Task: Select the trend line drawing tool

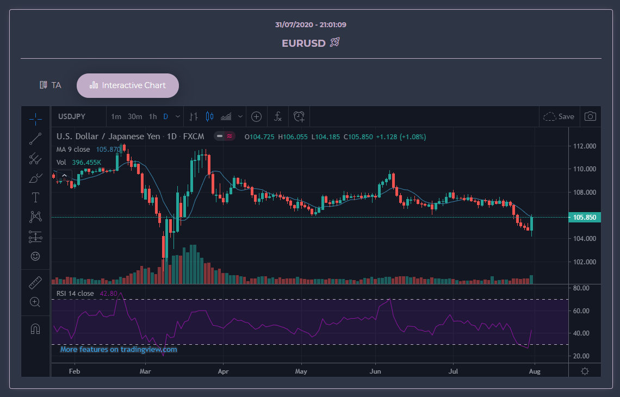Action: tap(35, 139)
